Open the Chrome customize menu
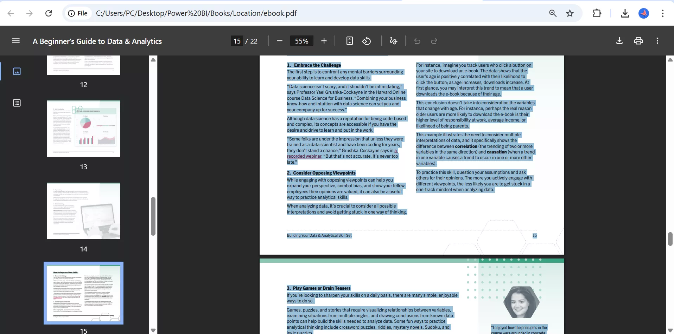The height and width of the screenshot is (334, 674). tap(663, 13)
